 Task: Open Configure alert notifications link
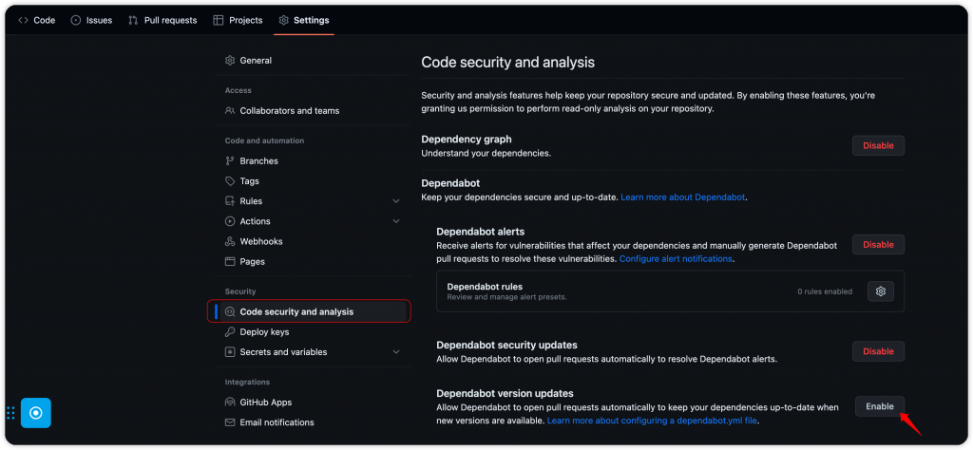point(676,258)
